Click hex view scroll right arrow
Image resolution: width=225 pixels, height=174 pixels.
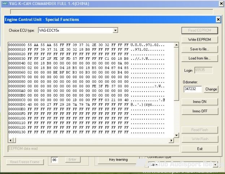click(171, 140)
